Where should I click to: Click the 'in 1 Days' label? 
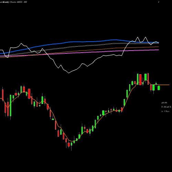pos(165,111)
